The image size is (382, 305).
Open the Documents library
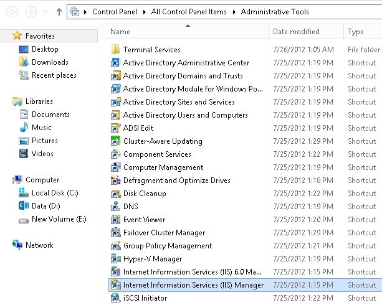click(50, 115)
